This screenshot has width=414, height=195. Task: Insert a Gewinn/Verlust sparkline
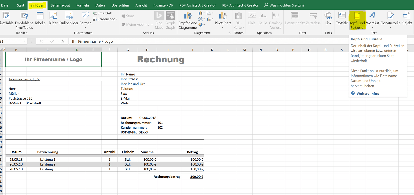[x=276, y=20]
